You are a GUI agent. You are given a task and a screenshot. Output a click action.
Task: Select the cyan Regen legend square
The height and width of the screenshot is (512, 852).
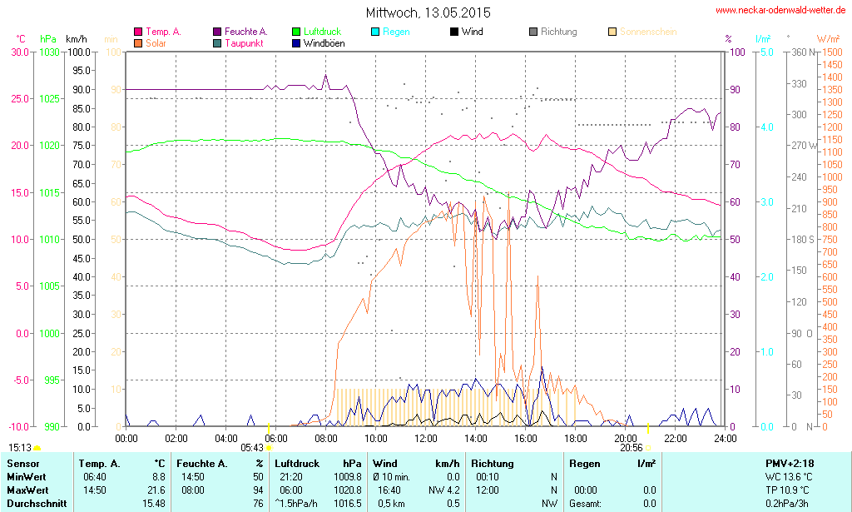pos(375,32)
